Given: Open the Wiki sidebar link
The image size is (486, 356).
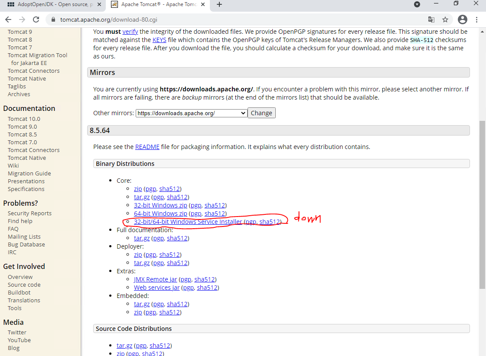Looking at the screenshot, I should [13, 165].
